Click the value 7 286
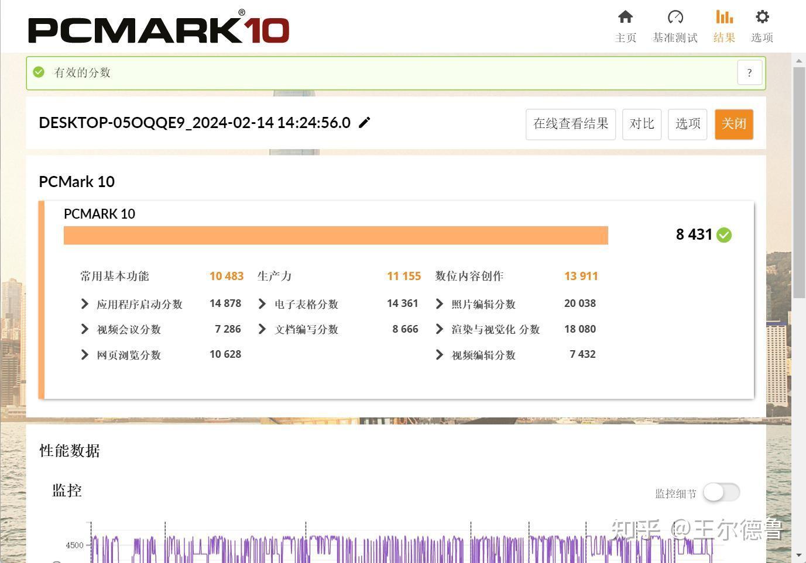 point(228,329)
